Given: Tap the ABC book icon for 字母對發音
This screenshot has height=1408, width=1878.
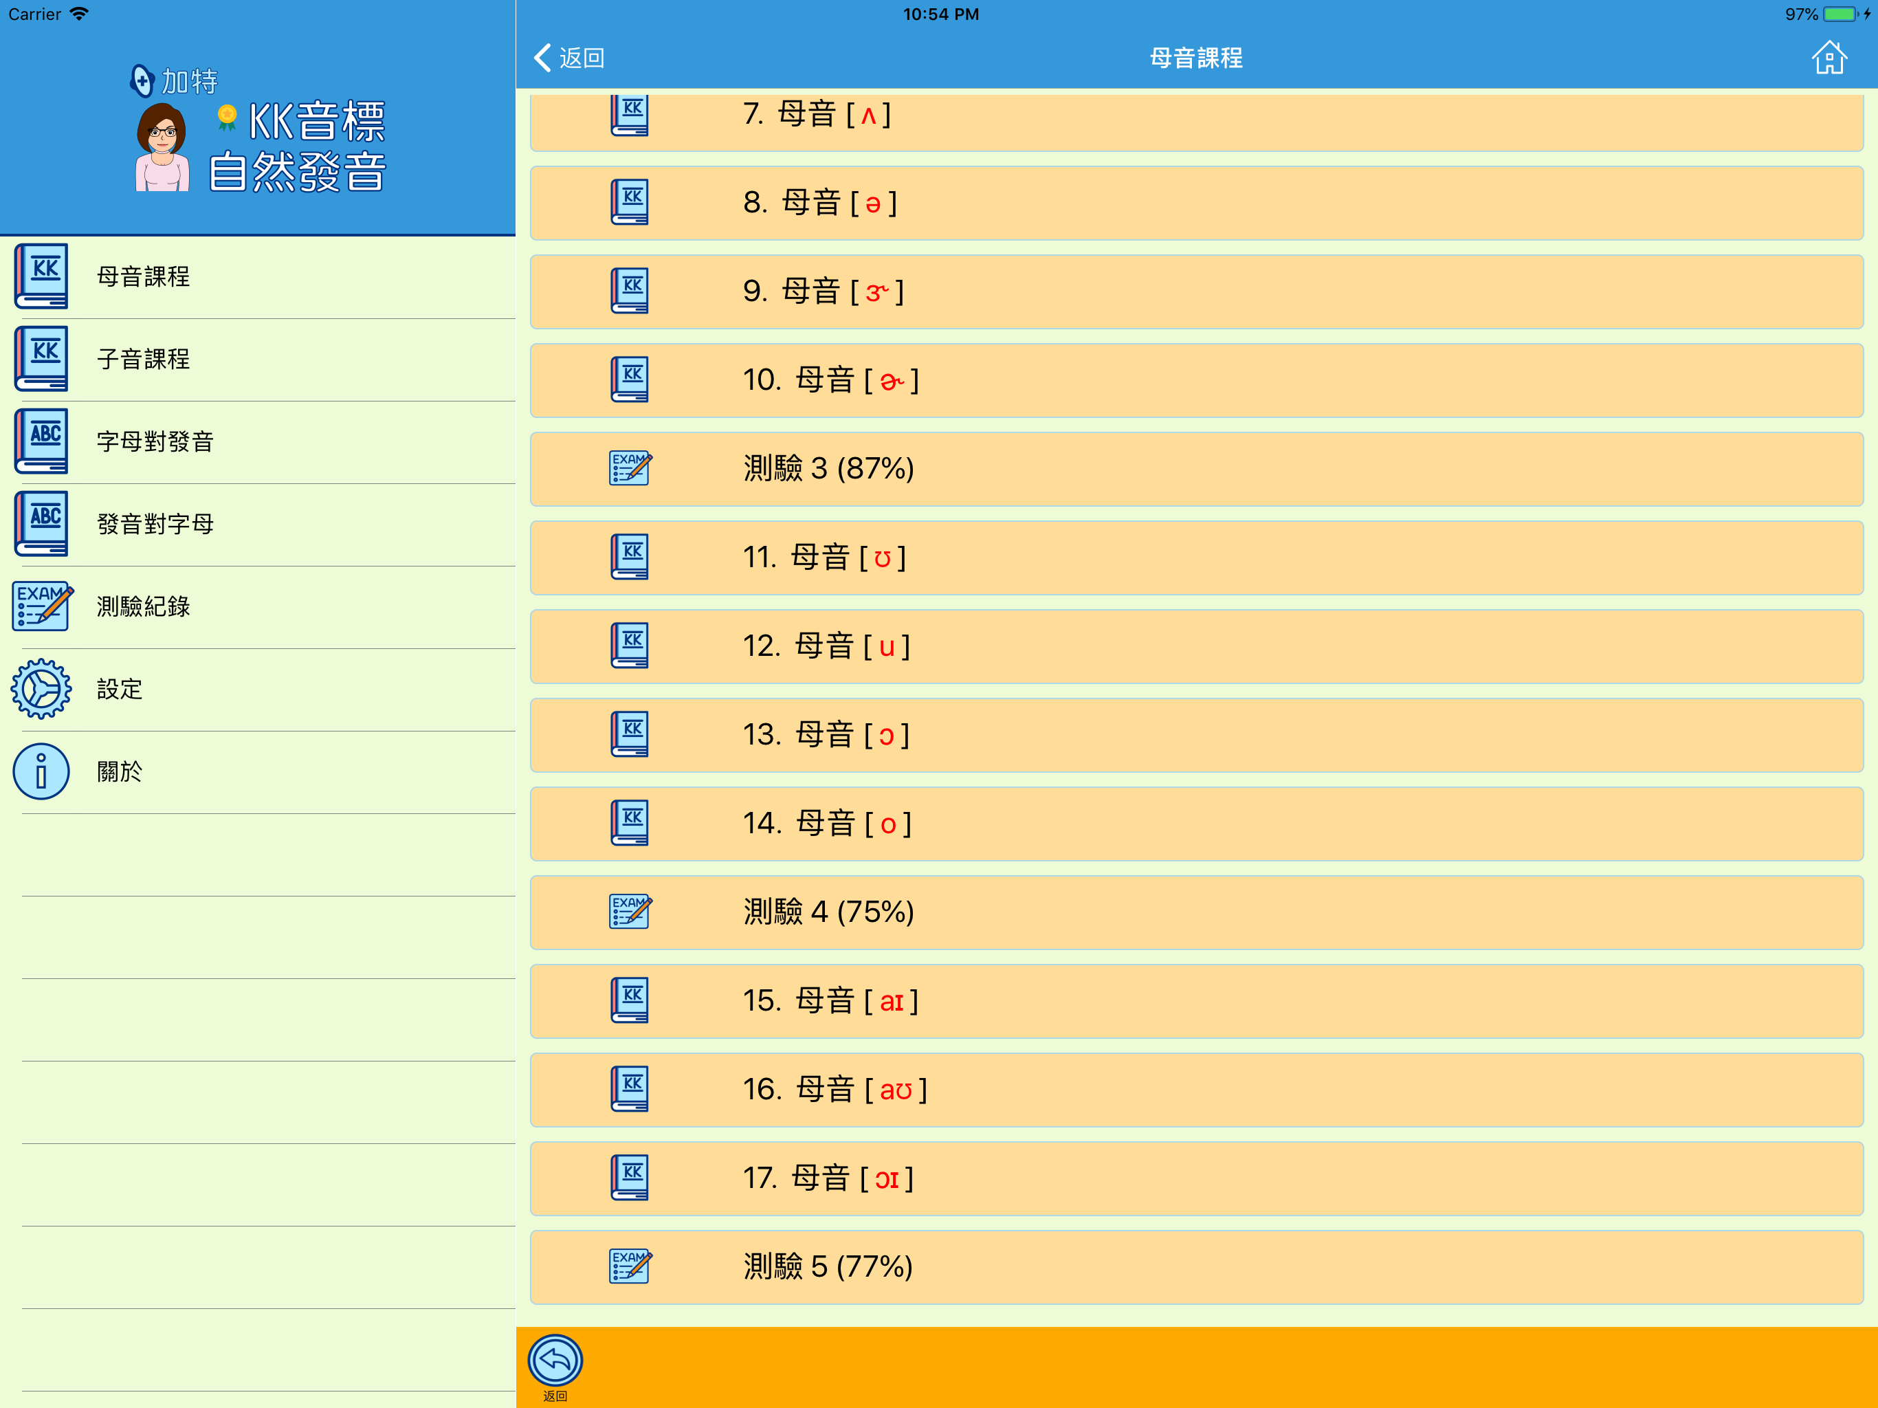Looking at the screenshot, I should coord(41,441).
